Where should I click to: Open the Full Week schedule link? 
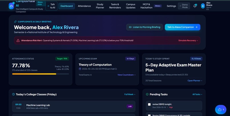pyautogui.click(x=130, y=94)
